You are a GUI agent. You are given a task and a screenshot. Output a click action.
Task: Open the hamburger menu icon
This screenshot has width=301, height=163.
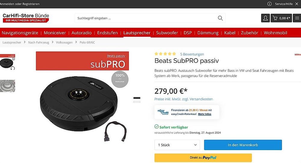[297, 18]
